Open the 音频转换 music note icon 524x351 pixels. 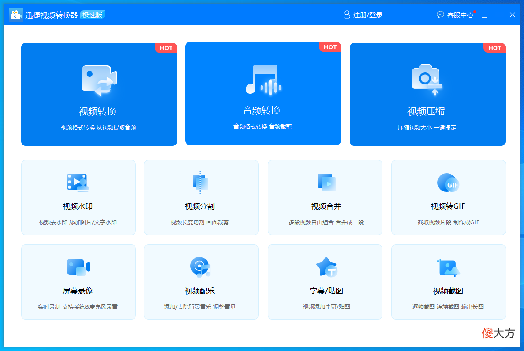click(x=263, y=80)
